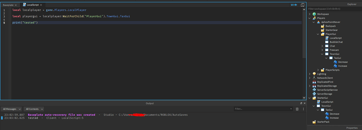The width and height of the screenshot is (362, 130).
Task: Open the Output filter dropdown arrow
Action: point(291,109)
